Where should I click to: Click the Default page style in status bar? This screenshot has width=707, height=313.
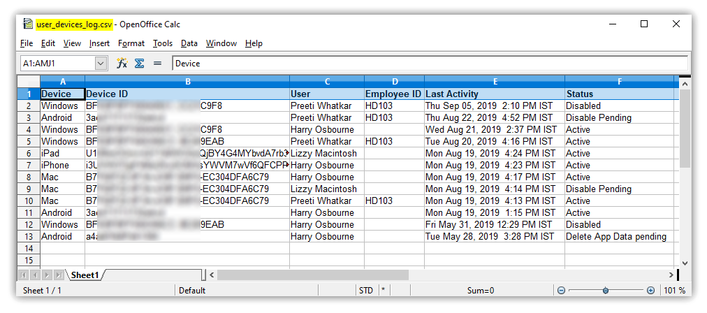(x=246, y=291)
